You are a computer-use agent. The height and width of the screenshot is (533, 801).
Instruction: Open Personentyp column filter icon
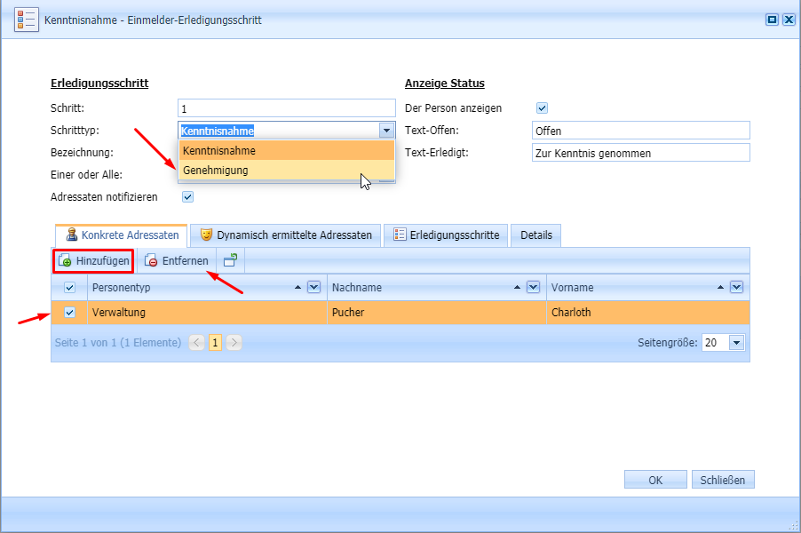click(x=313, y=287)
